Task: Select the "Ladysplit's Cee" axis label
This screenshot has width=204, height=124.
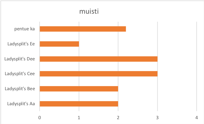Action: point(20,74)
